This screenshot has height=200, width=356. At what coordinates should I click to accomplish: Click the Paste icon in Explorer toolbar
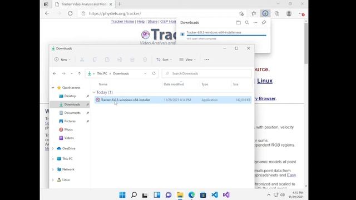coord(107,59)
